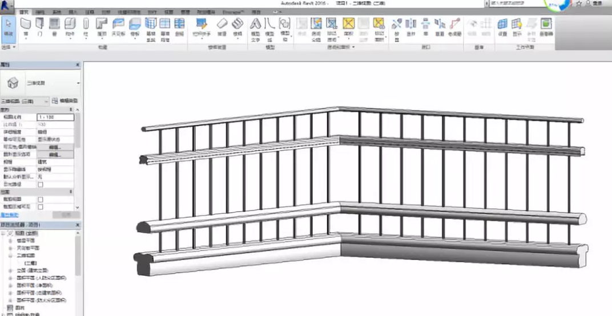Open the work plane Viewer tool
612x316 pixels.
pos(546,27)
